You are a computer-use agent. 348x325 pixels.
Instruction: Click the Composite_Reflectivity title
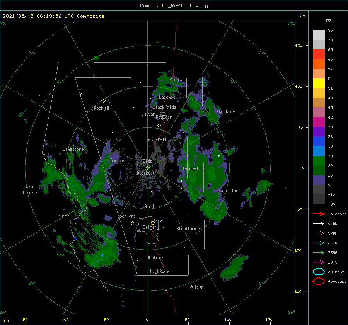(x=174, y=6)
